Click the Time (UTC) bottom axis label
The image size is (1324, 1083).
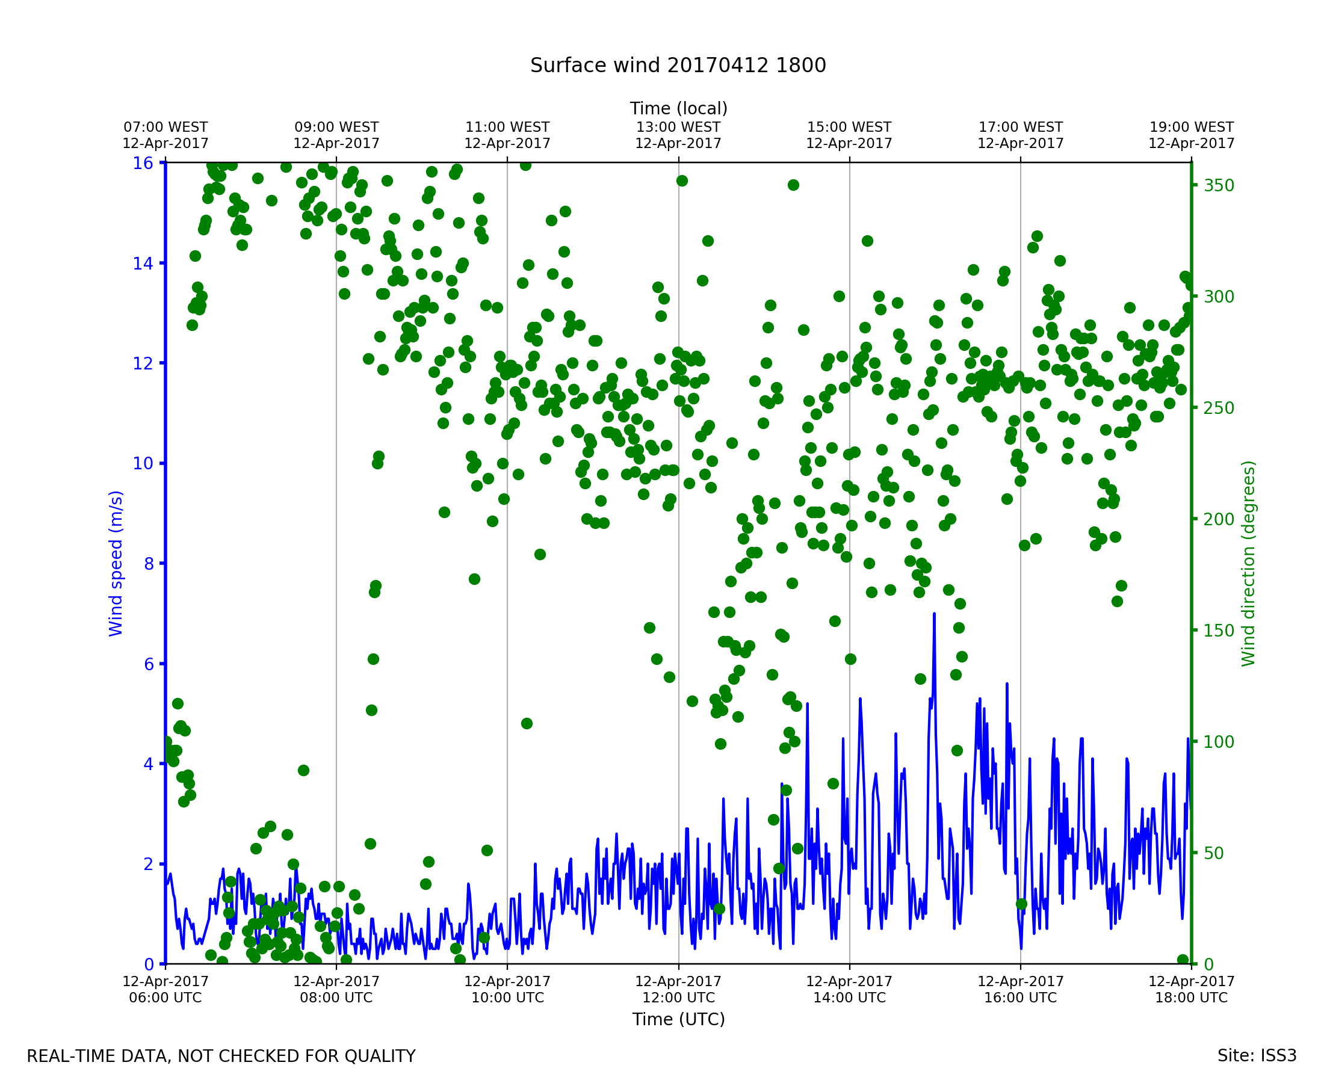coord(678,1019)
